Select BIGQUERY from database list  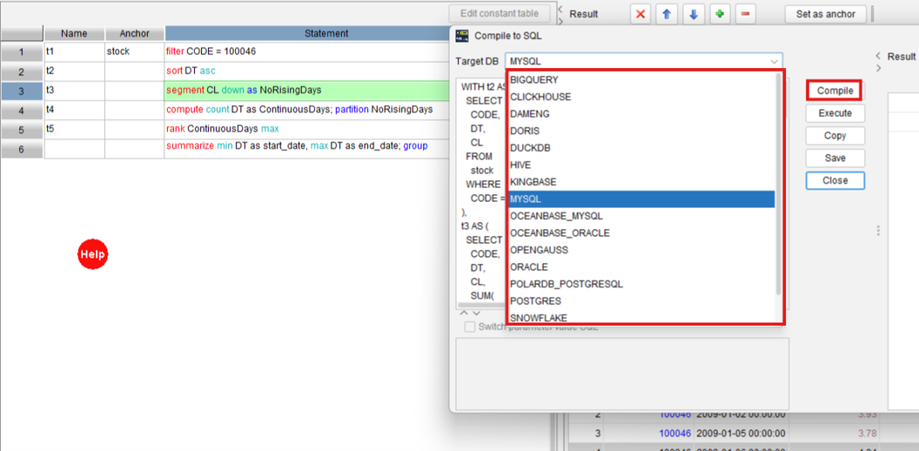coord(641,80)
